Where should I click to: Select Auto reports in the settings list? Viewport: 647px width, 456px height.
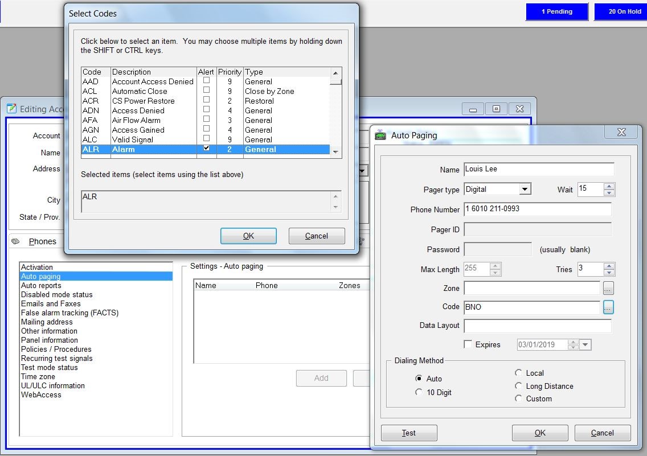(96, 285)
